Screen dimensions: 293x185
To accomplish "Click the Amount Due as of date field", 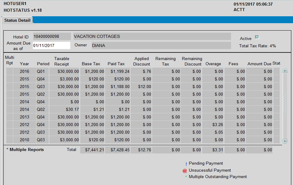I will click(51, 45).
